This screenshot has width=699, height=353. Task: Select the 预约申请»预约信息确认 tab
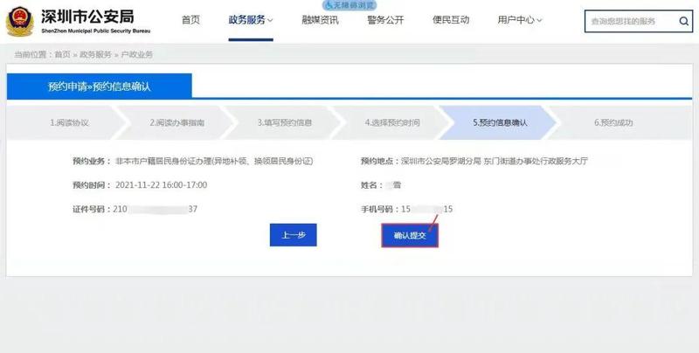tap(100, 86)
